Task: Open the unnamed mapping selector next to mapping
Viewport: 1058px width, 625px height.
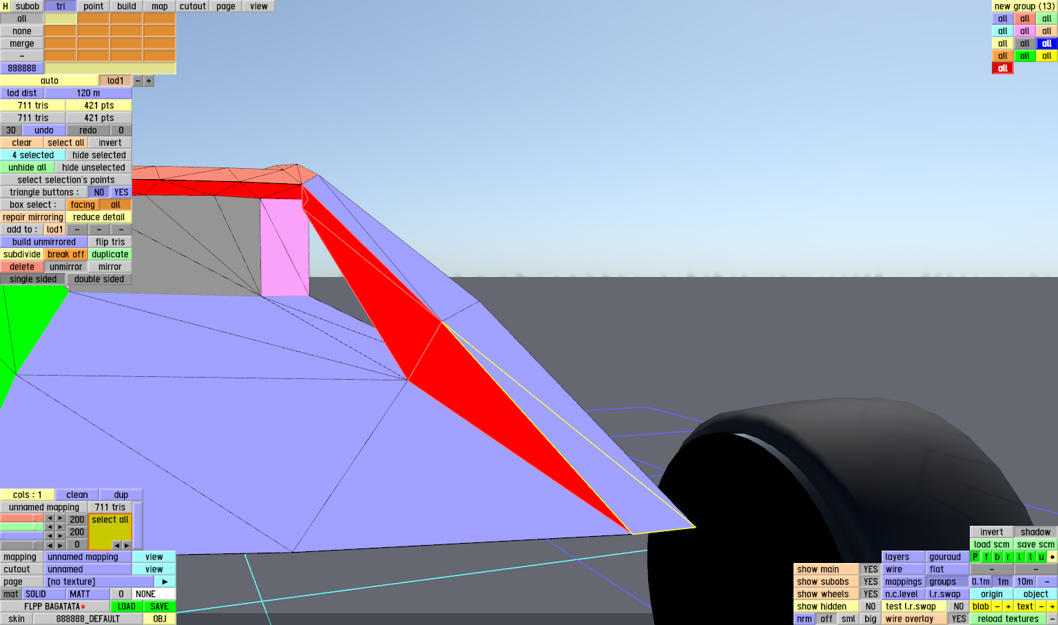Action: click(88, 557)
